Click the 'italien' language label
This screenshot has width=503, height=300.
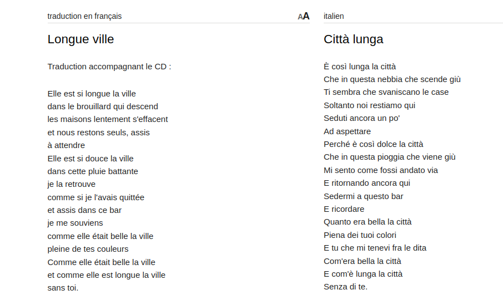[x=334, y=16]
